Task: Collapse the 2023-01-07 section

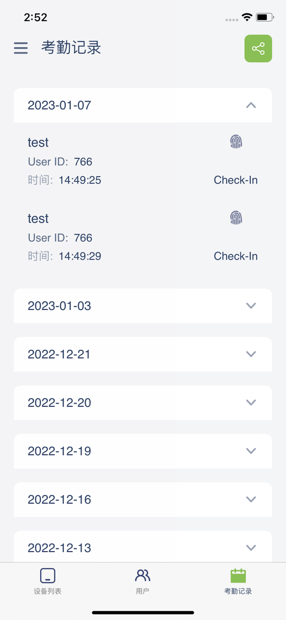Action: coord(251,105)
